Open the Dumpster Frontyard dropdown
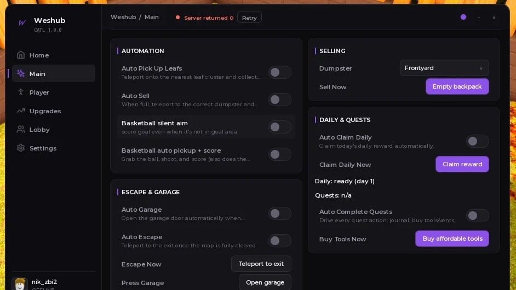 click(444, 68)
